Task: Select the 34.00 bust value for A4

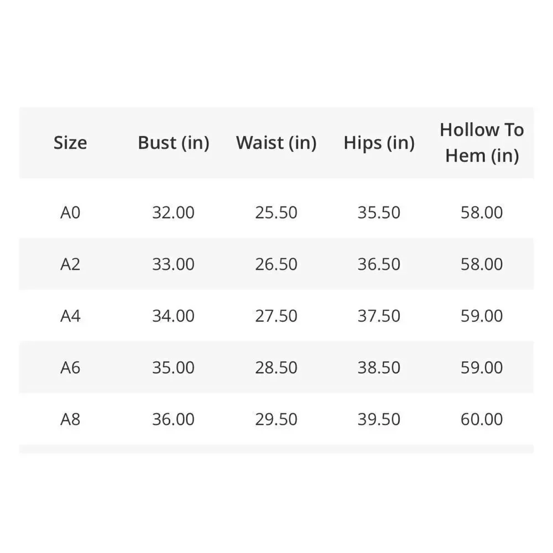Action: click(173, 316)
